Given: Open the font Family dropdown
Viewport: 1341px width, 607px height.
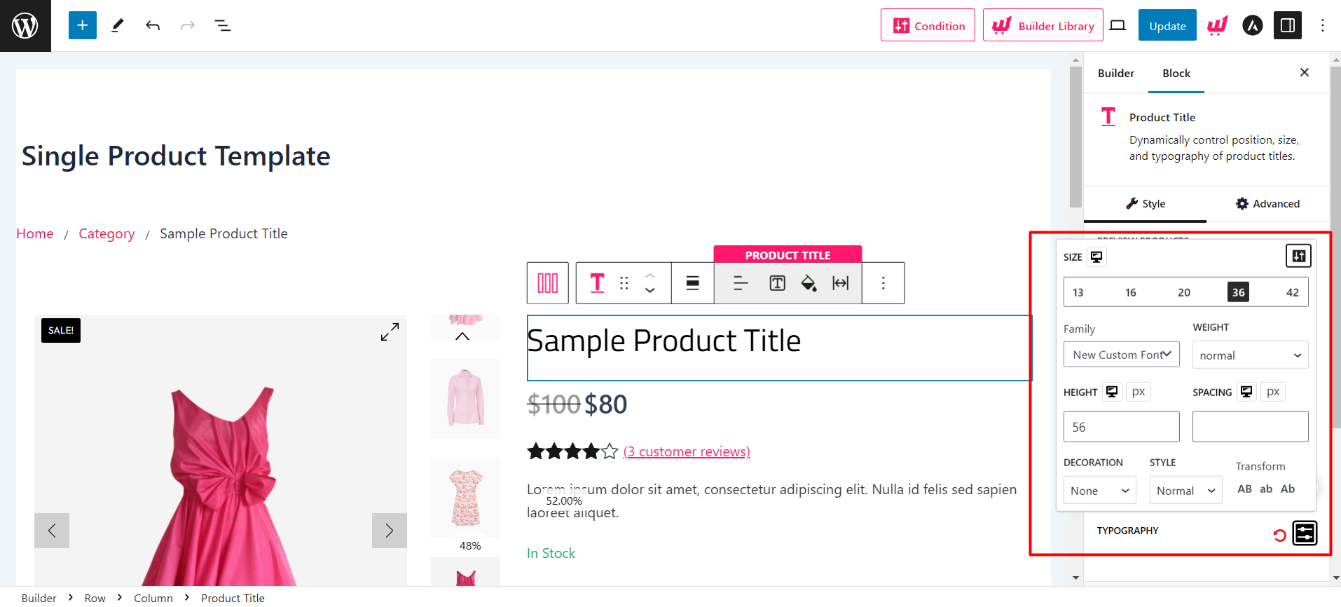Looking at the screenshot, I should pos(1122,355).
